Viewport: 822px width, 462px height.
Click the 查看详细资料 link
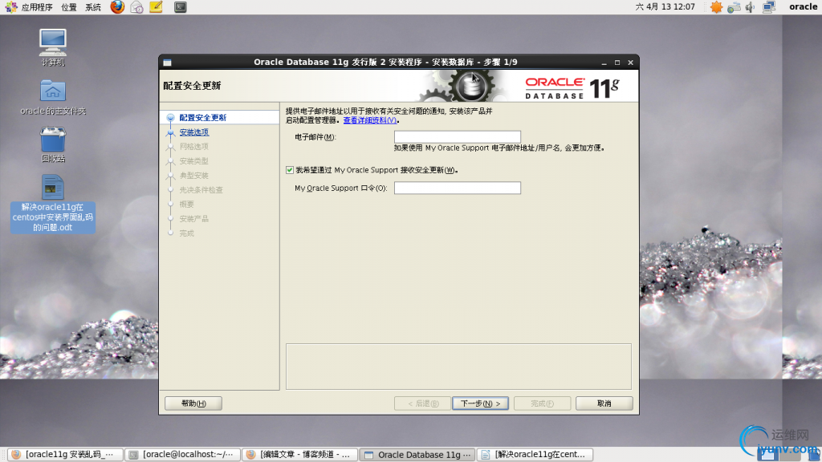(369, 120)
